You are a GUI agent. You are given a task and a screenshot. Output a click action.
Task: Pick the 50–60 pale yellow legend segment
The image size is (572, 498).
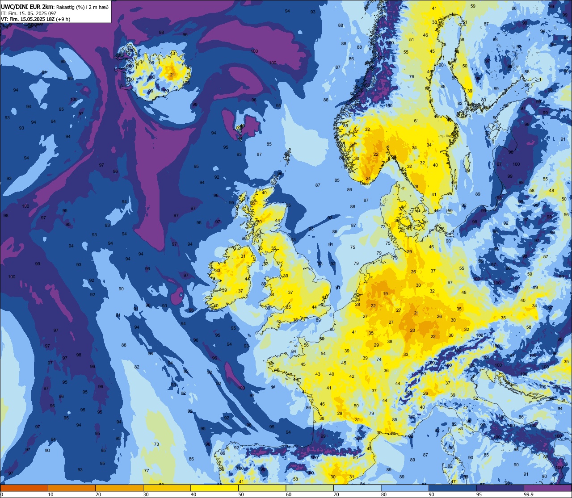pos(262,488)
